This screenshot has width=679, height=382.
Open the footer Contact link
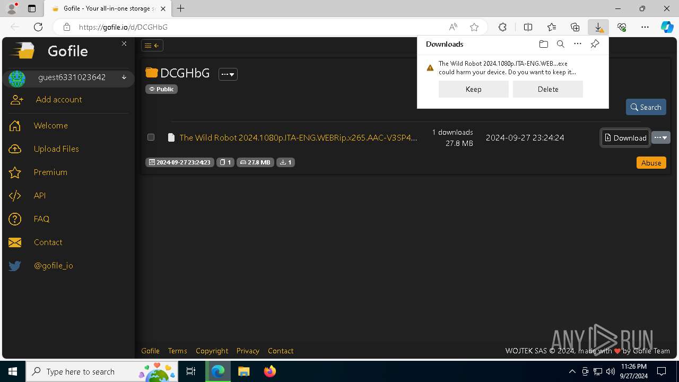click(281, 351)
